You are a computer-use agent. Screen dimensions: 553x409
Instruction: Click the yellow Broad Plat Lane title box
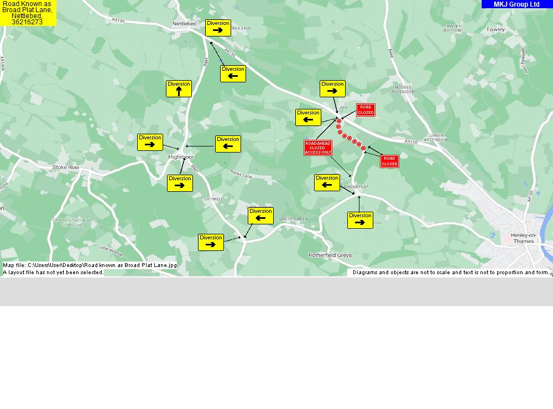click(x=27, y=13)
